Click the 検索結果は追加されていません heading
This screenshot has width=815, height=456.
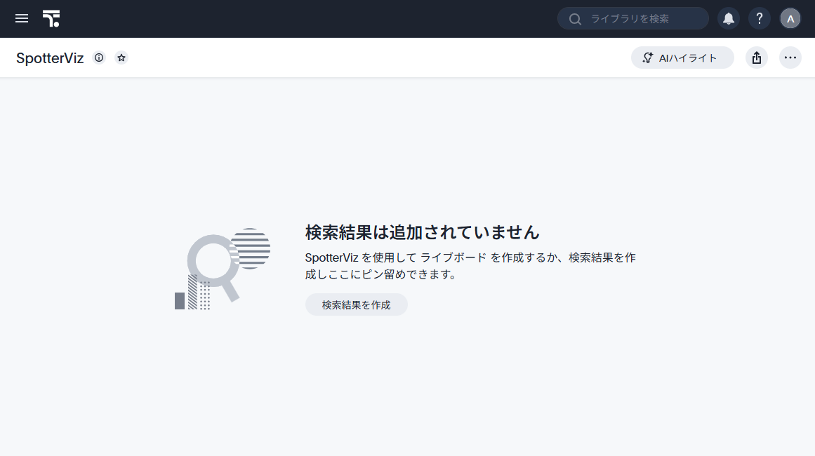click(x=422, y=232)
